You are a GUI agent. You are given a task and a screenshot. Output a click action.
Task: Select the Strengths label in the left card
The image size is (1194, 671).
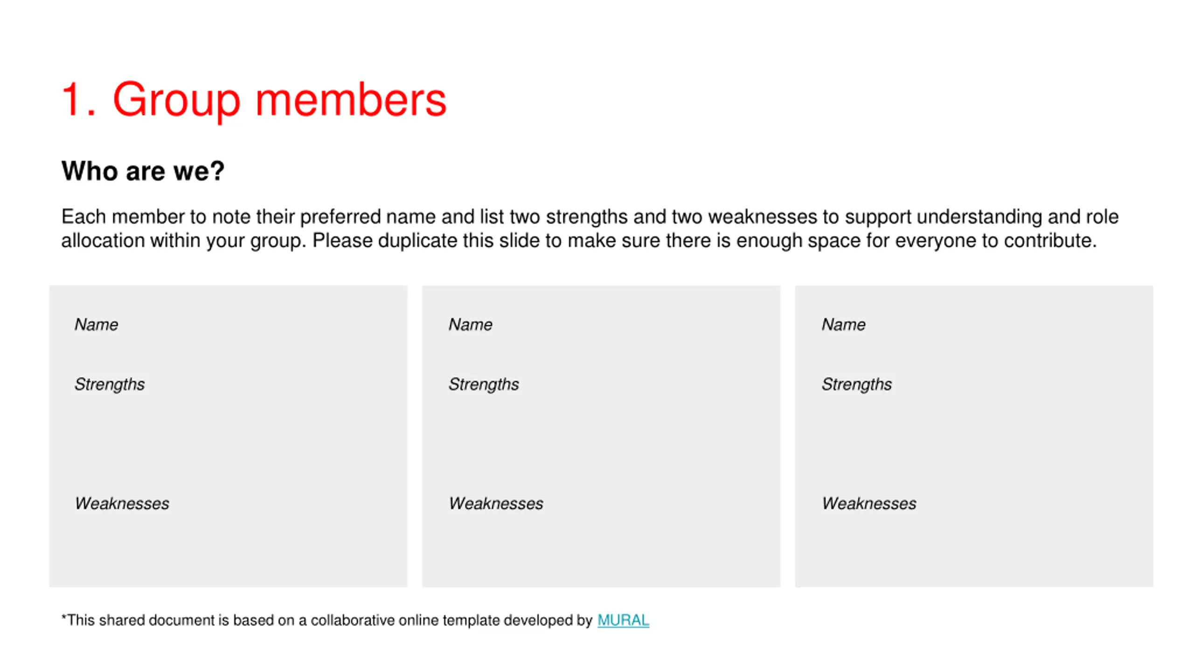tap(110, 384)
